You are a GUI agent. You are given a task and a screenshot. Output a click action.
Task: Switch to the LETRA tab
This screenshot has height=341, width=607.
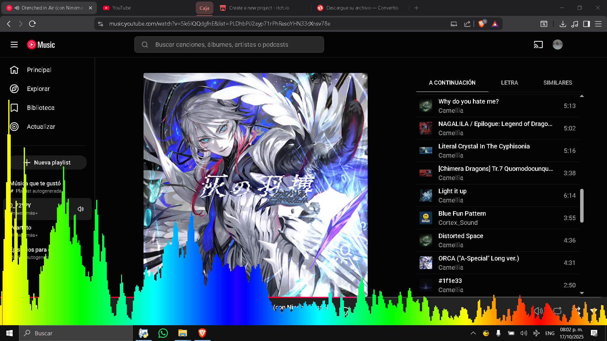[x=509, y=83]
